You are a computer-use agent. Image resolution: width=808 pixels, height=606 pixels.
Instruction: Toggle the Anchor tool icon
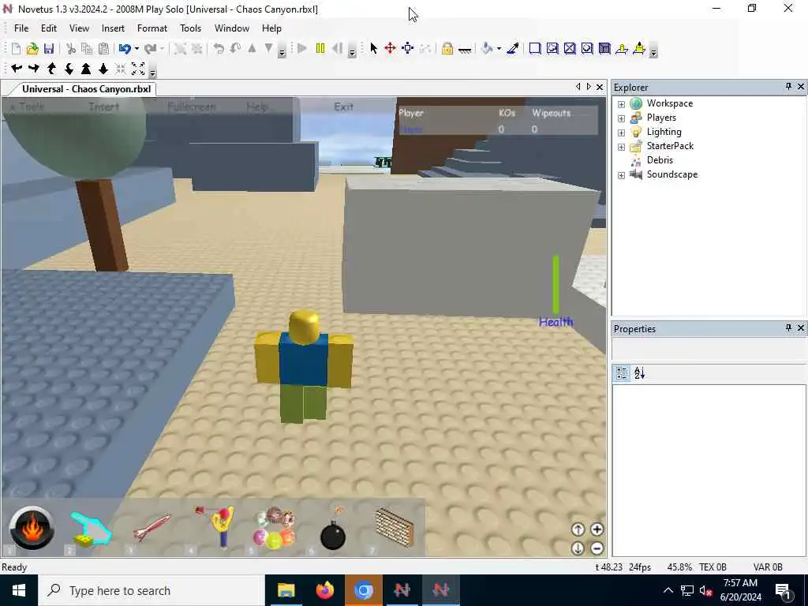pos(464,50)
